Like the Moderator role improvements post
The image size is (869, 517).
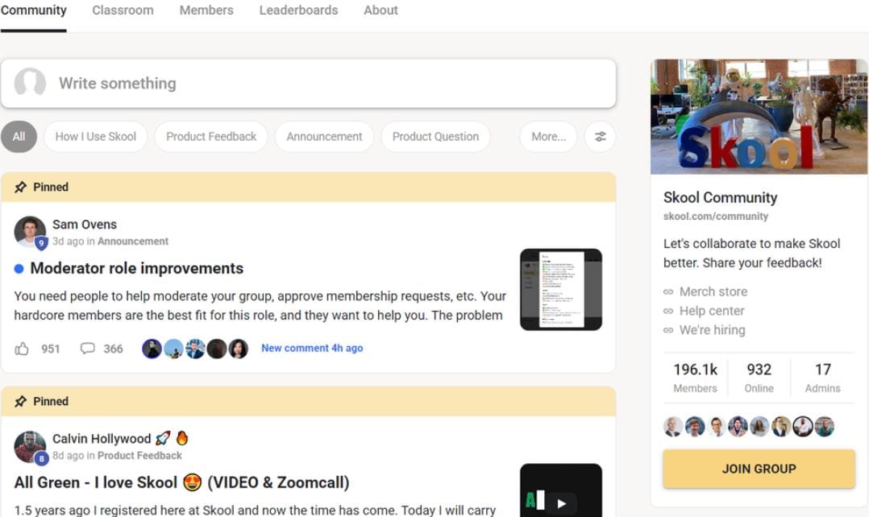[22, 349]
